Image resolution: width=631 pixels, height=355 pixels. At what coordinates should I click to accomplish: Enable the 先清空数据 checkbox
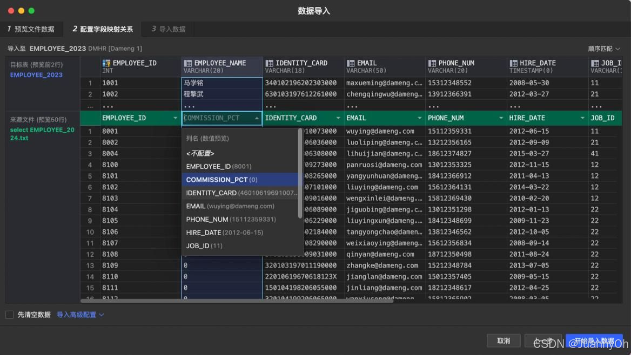[x=9, y=313]
